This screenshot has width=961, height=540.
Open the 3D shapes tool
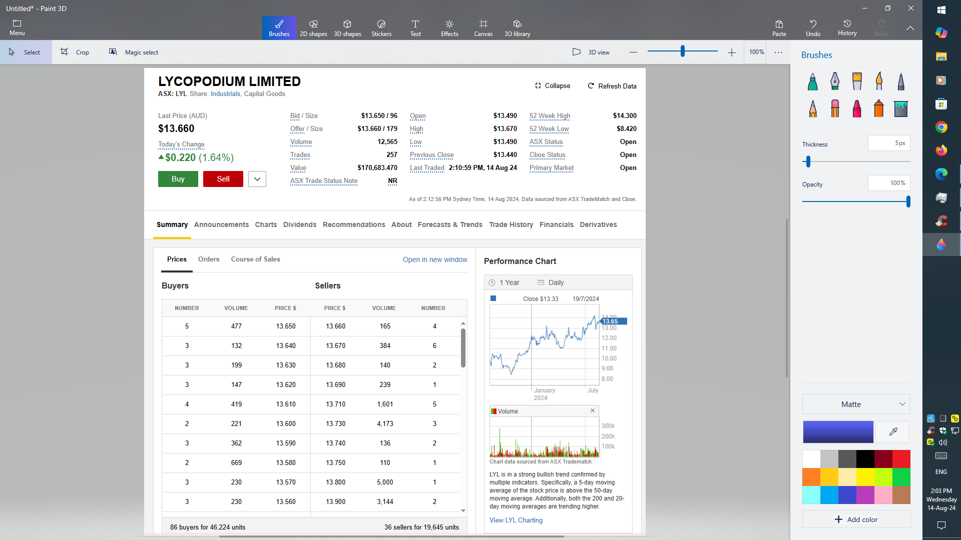click(x=347, y=28)
